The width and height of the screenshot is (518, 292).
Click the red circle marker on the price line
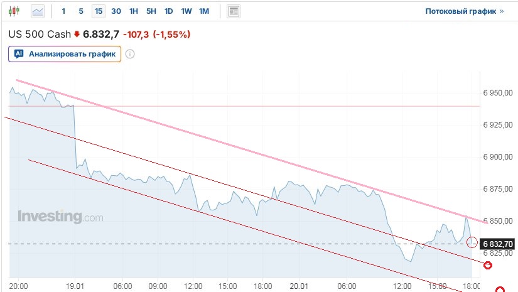coord(473,242)
